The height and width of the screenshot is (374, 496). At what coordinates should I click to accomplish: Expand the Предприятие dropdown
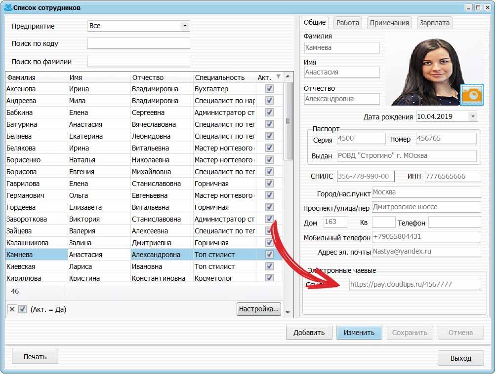coord(185,26)
